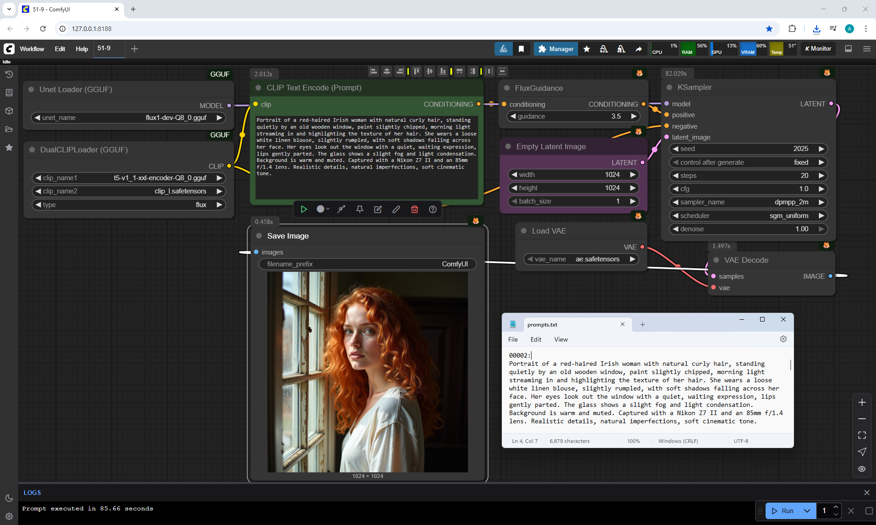Toggle link visibility eye icon
Viewport: 876px width, 525px height.
(862, 469)
